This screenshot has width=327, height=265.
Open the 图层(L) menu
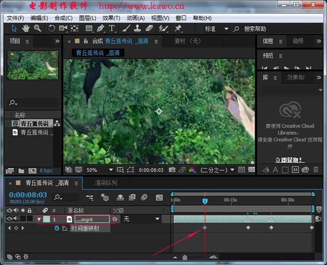point(88,18)
